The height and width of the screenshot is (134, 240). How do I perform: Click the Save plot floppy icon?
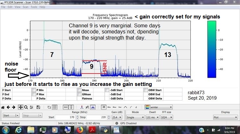point(38,107)
